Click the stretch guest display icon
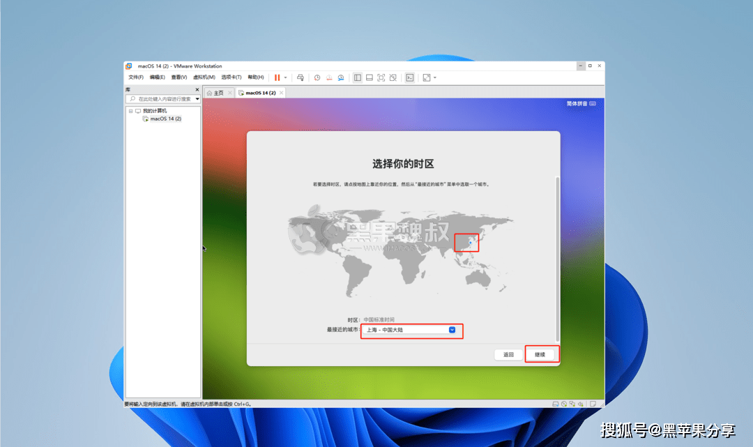 click(427, 77)
